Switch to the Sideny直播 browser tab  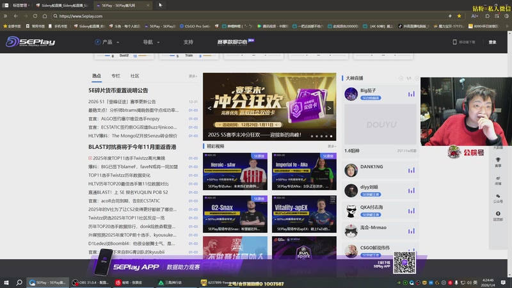(63, 5)
